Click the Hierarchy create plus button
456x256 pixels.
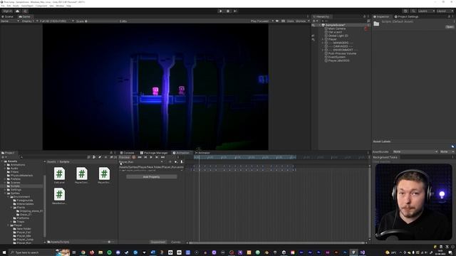(314, 21)
